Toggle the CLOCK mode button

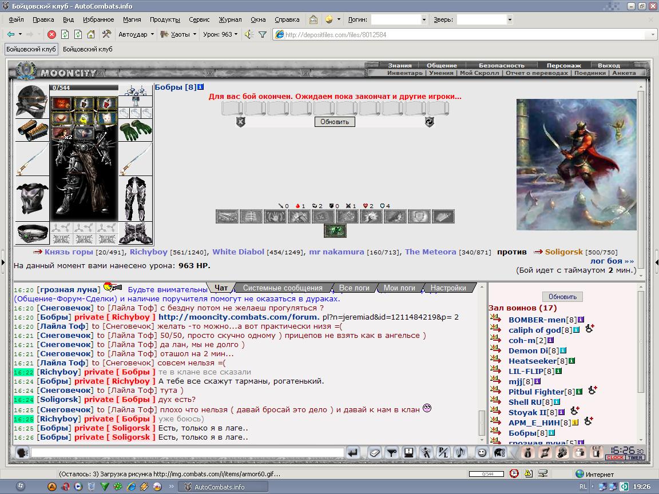click(615, 457)
